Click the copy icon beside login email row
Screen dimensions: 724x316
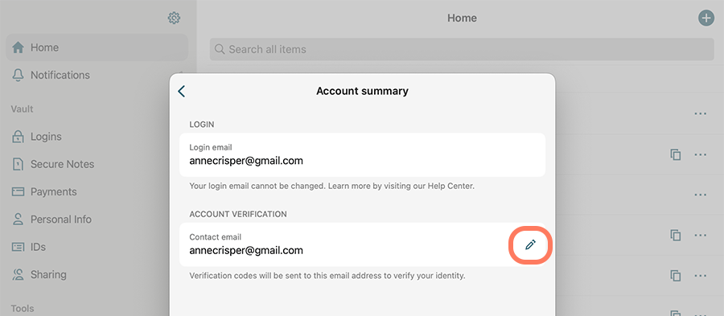pos(676,154)
